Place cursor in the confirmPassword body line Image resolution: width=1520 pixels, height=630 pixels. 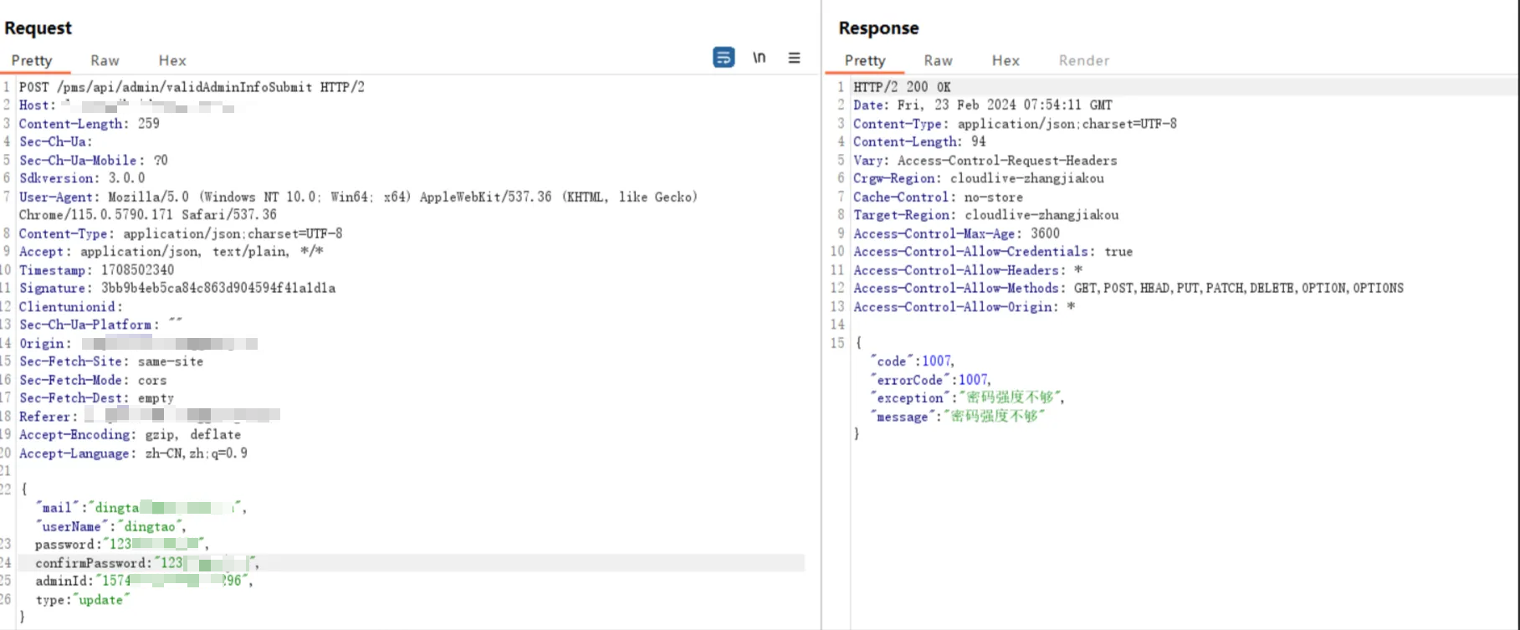pyautogui.click(x=92, y=563)
